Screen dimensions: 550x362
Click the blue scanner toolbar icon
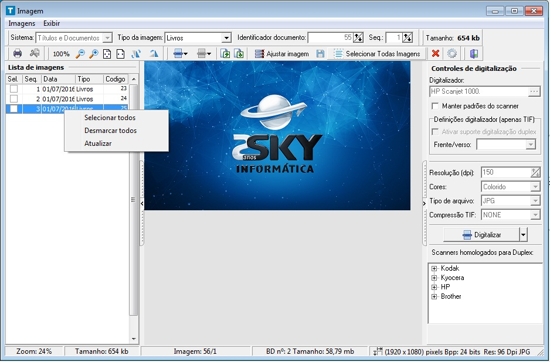pos(178,54)
